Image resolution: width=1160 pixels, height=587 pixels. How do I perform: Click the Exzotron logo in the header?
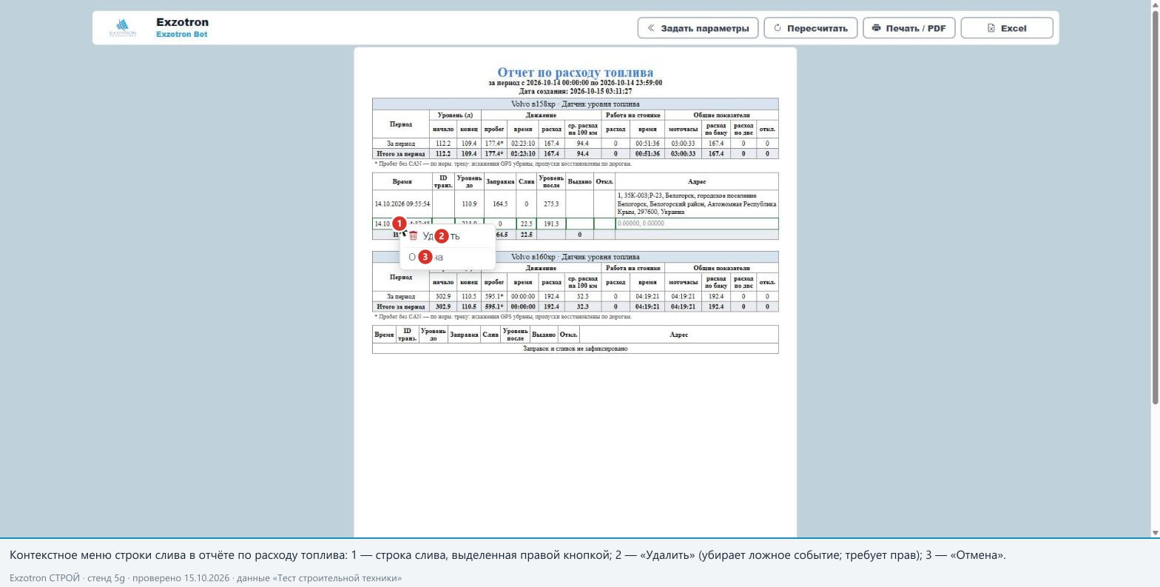point(123,28)
